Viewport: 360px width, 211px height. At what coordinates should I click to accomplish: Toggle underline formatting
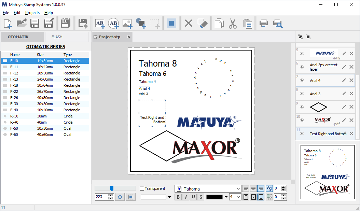(x=193, y=197)
